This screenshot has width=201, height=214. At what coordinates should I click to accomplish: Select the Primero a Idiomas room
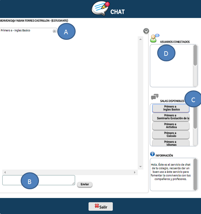tap(171, 143)
